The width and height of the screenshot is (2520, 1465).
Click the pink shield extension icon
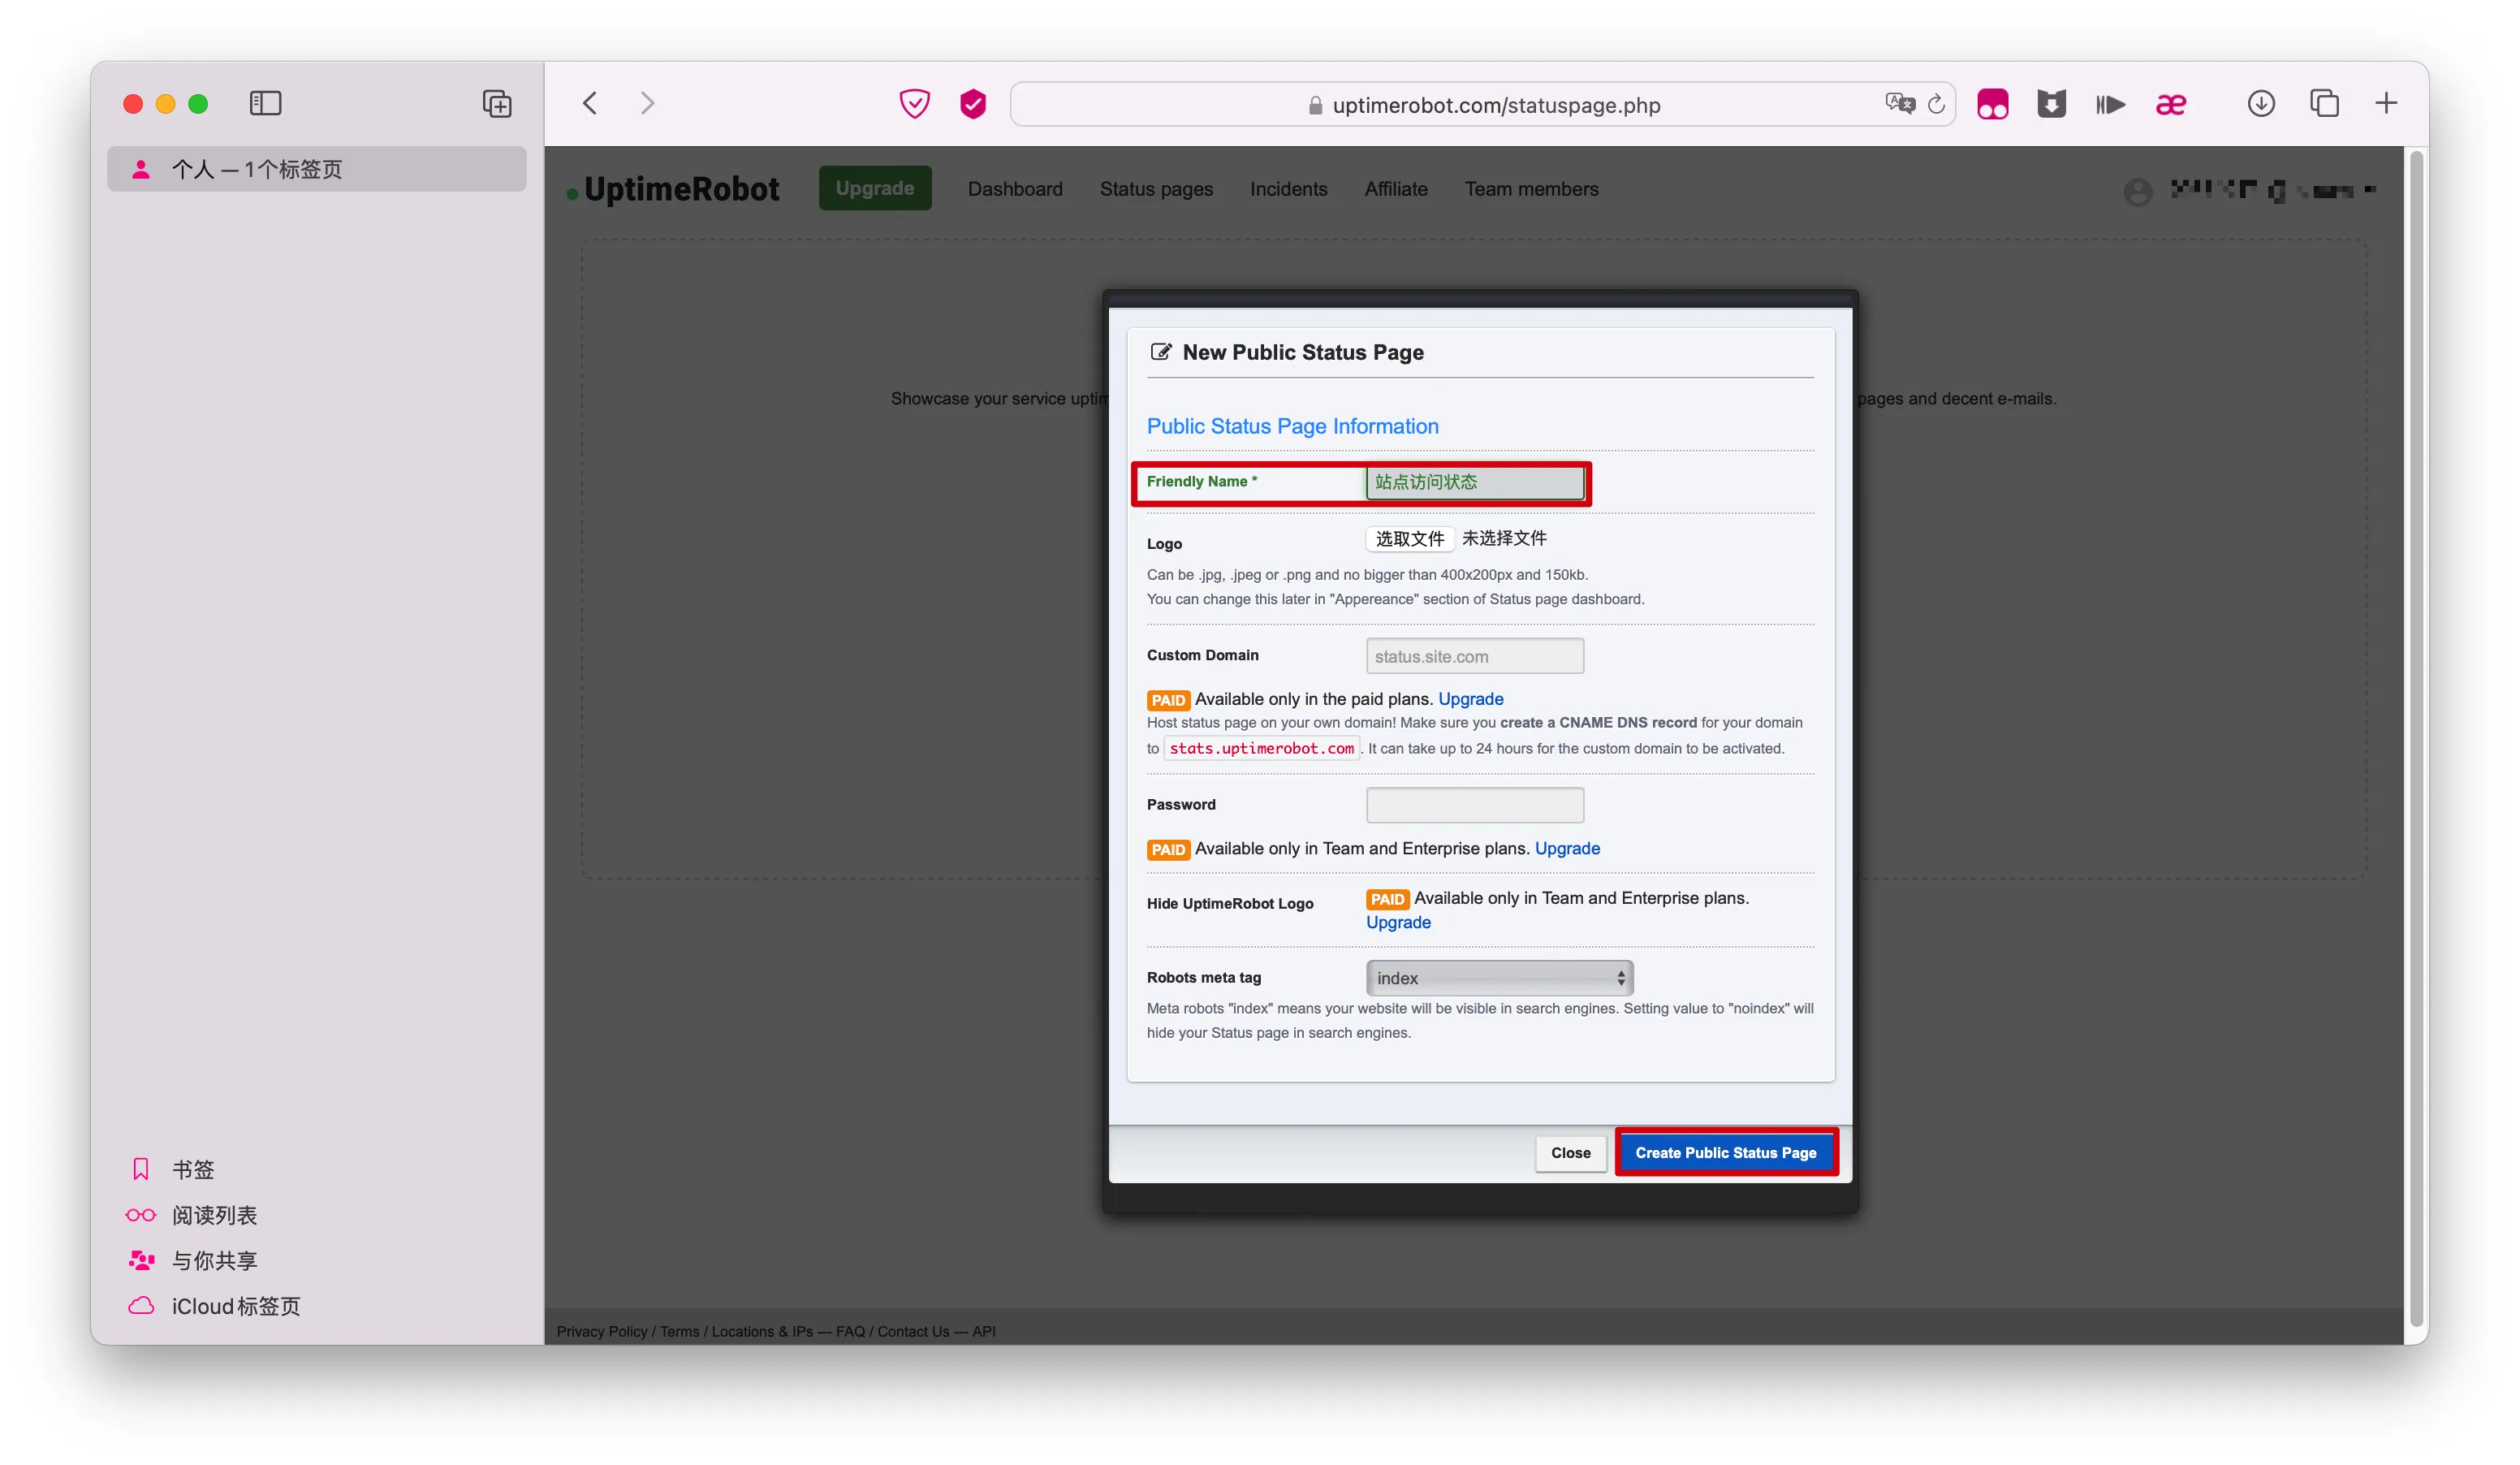[x=973, y=103]
